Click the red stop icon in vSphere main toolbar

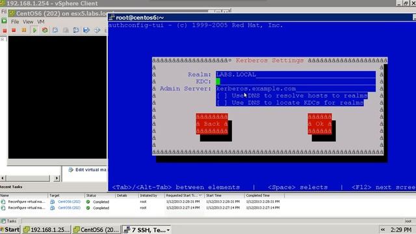(x=5, y=31)
